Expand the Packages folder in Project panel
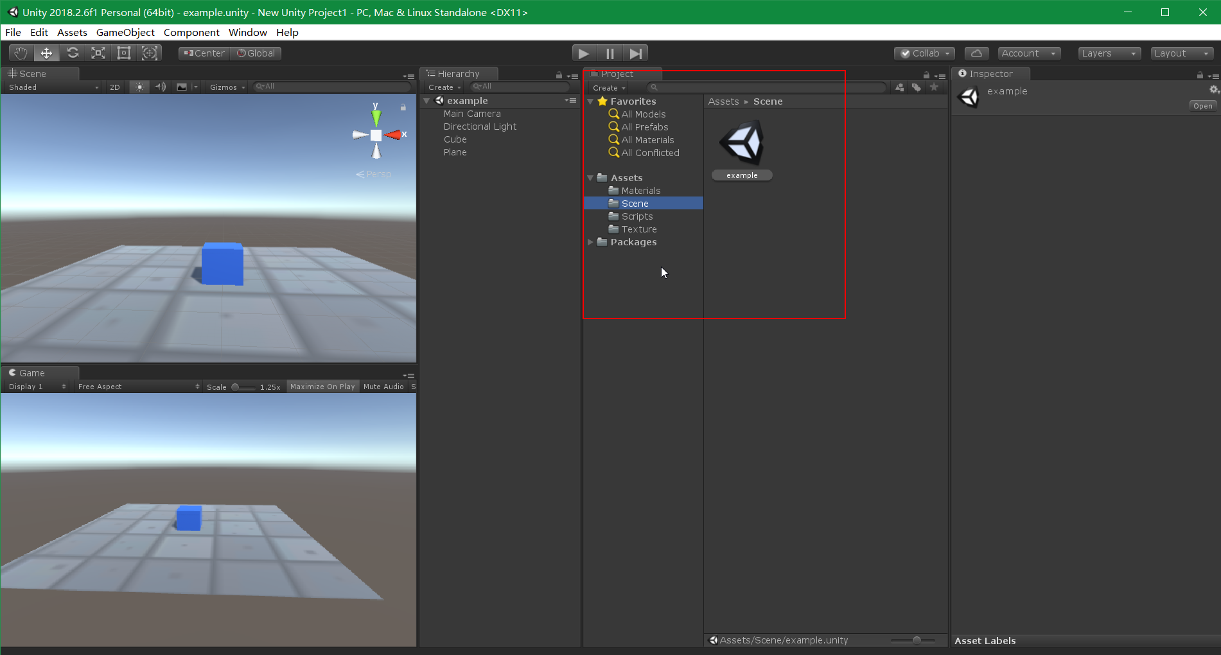1221x655 pixels. pos(590,242)
